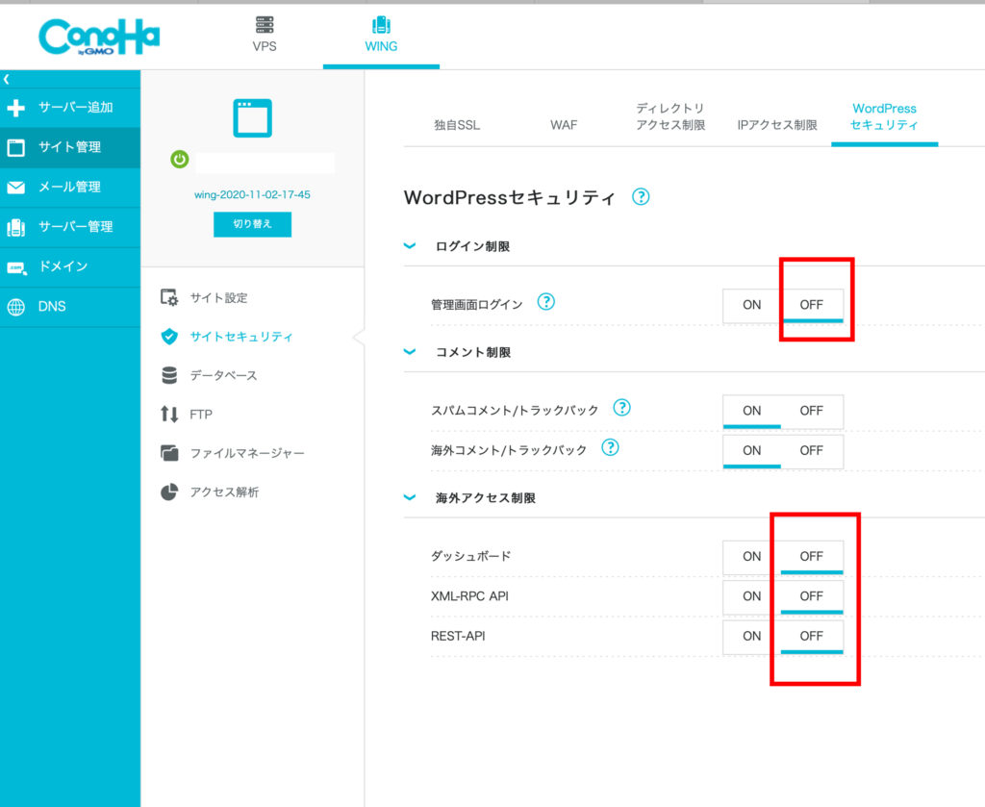Open サイト設定 in the site menu
This screenshot has width=985, height=807.
click(x=218, y=297)
